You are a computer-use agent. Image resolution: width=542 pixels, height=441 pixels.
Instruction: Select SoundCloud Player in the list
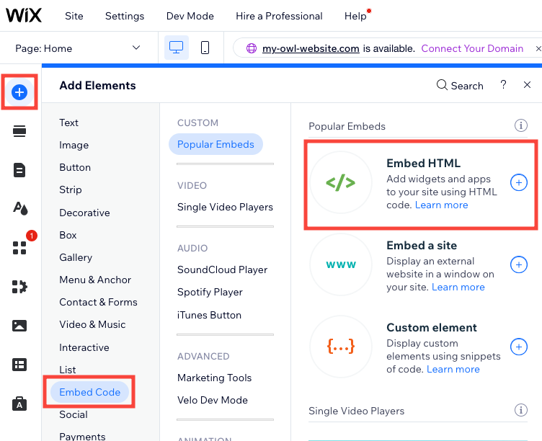pyautogui.click(x=222, y=269)
